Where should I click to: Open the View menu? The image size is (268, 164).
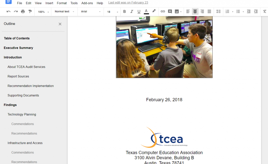click(38, 3)
